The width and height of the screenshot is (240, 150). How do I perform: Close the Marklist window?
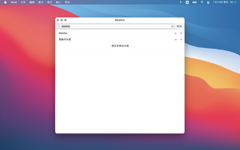[x=58, y=20]
